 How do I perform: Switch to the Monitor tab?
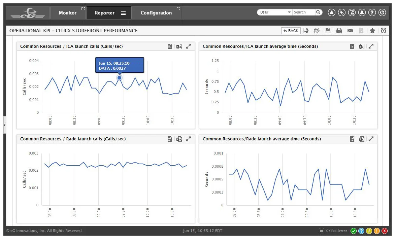pyautogui.click(x=67, y=13)
